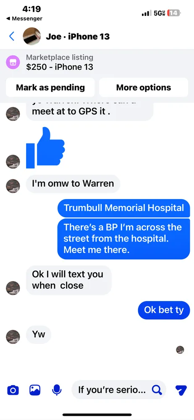The width and height of the screenshot is (194, 420).
Task: Open More options for the listing
Action: pos(143,87)
